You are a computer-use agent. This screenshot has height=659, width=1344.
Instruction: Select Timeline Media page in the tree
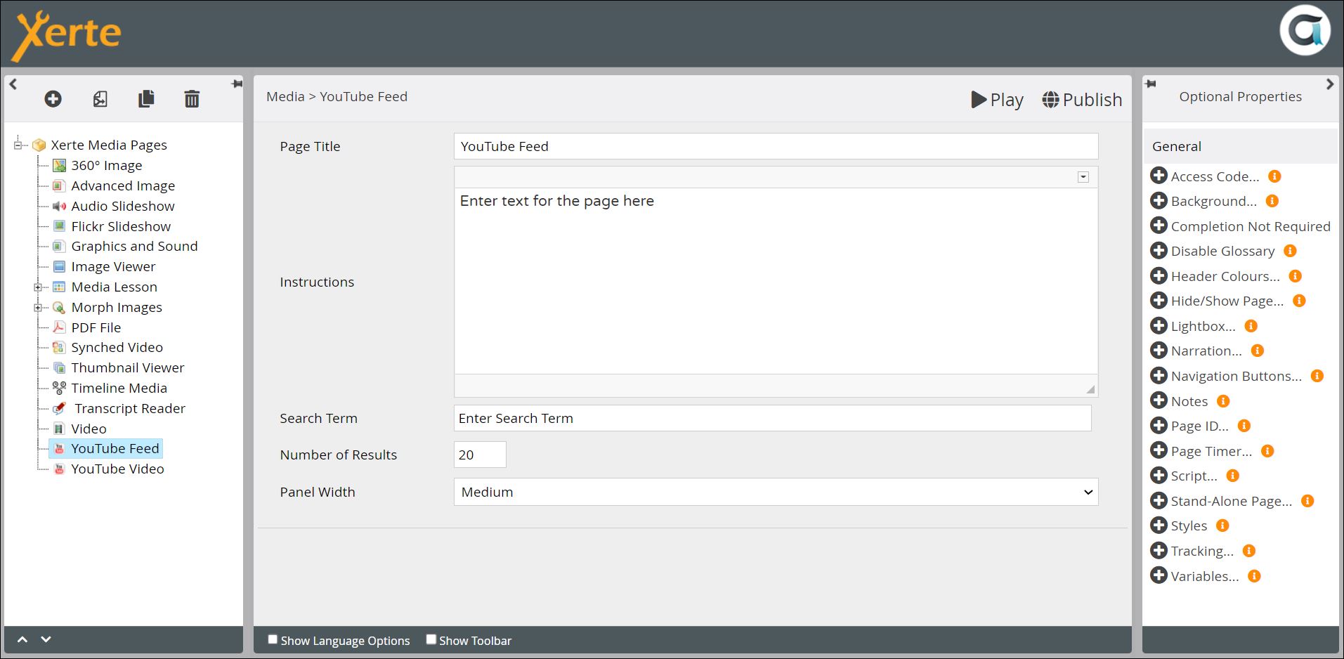point(119,388)
